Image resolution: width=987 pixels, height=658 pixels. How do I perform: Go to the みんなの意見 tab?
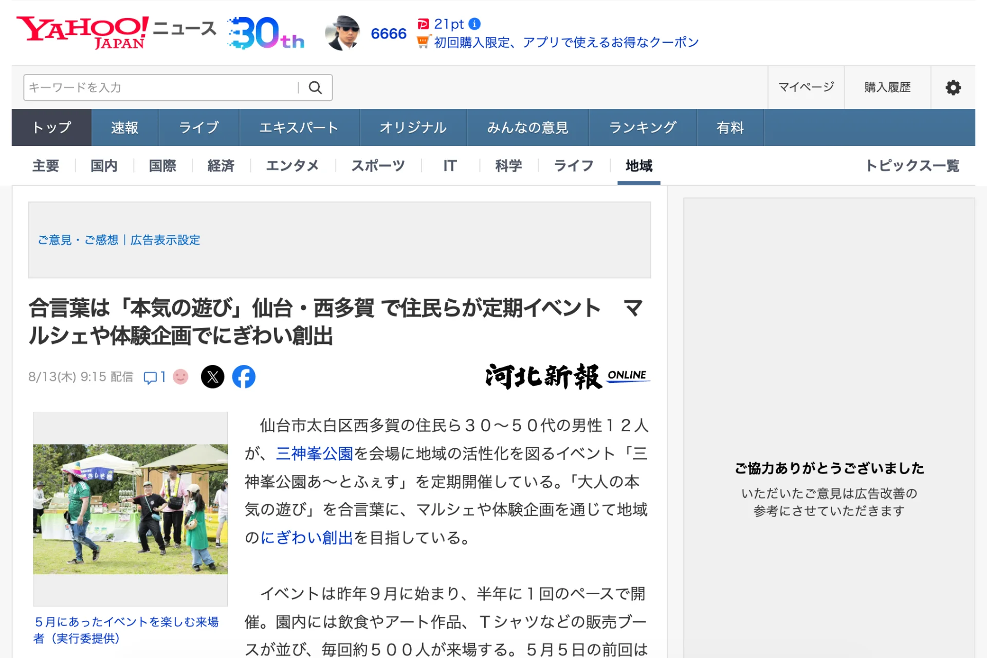tap(528, 127)
